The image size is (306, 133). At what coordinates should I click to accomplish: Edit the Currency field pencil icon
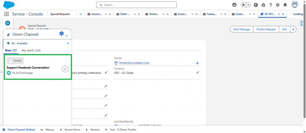click(198, 73)
